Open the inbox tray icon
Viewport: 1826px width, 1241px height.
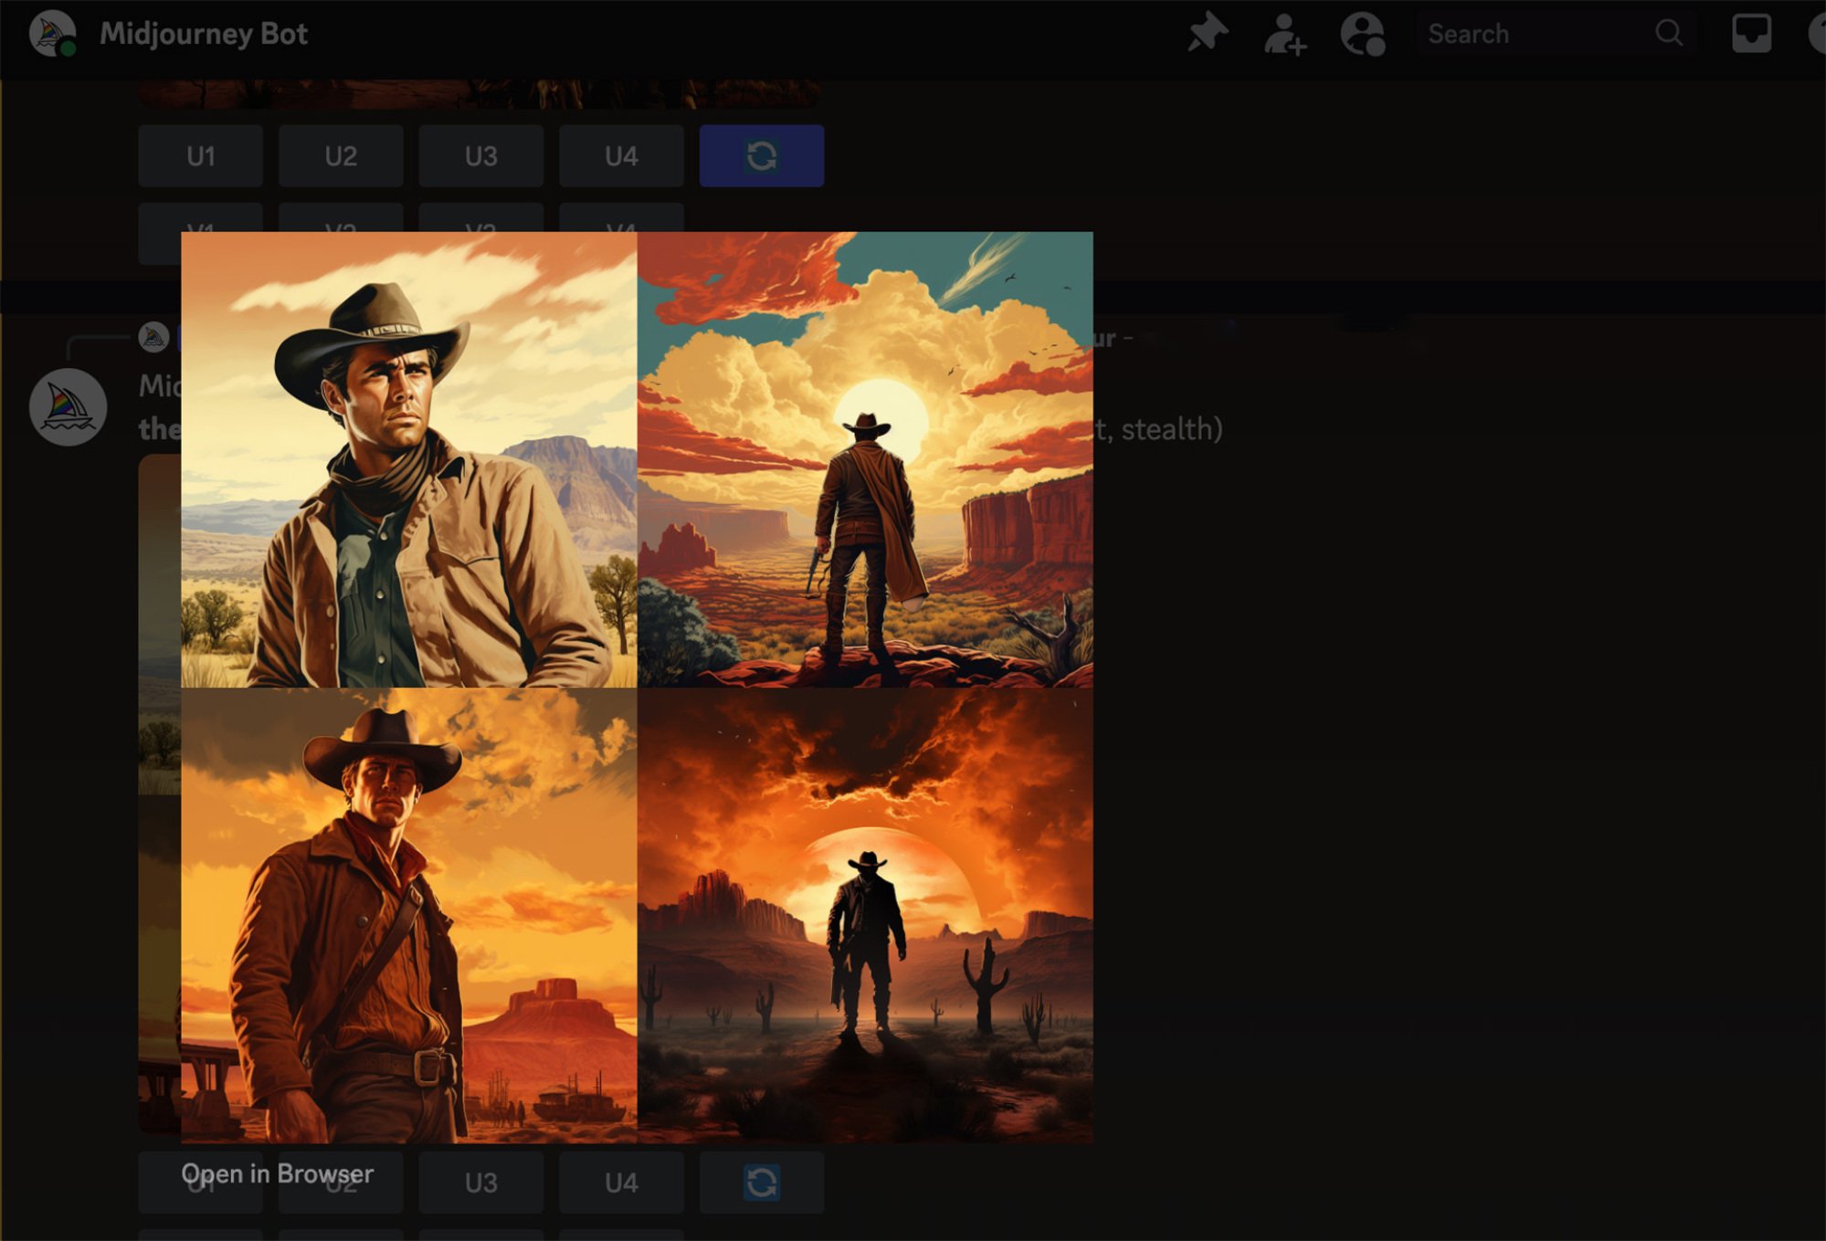(x=1751, y=34)
